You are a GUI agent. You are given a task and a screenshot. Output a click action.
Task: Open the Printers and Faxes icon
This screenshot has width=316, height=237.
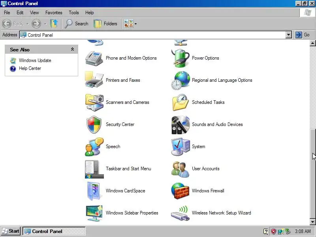coord(94,80)
